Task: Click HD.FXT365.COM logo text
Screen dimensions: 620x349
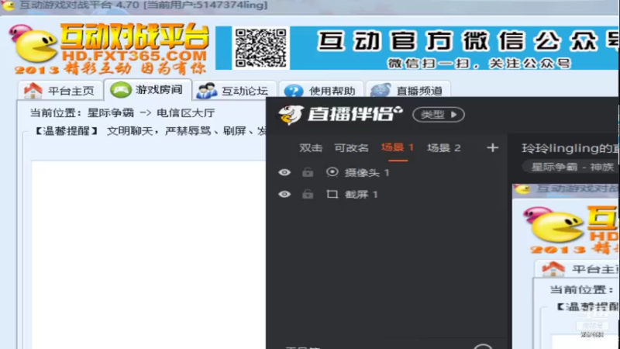Action: pyautogui.click(x=134, y=56)
